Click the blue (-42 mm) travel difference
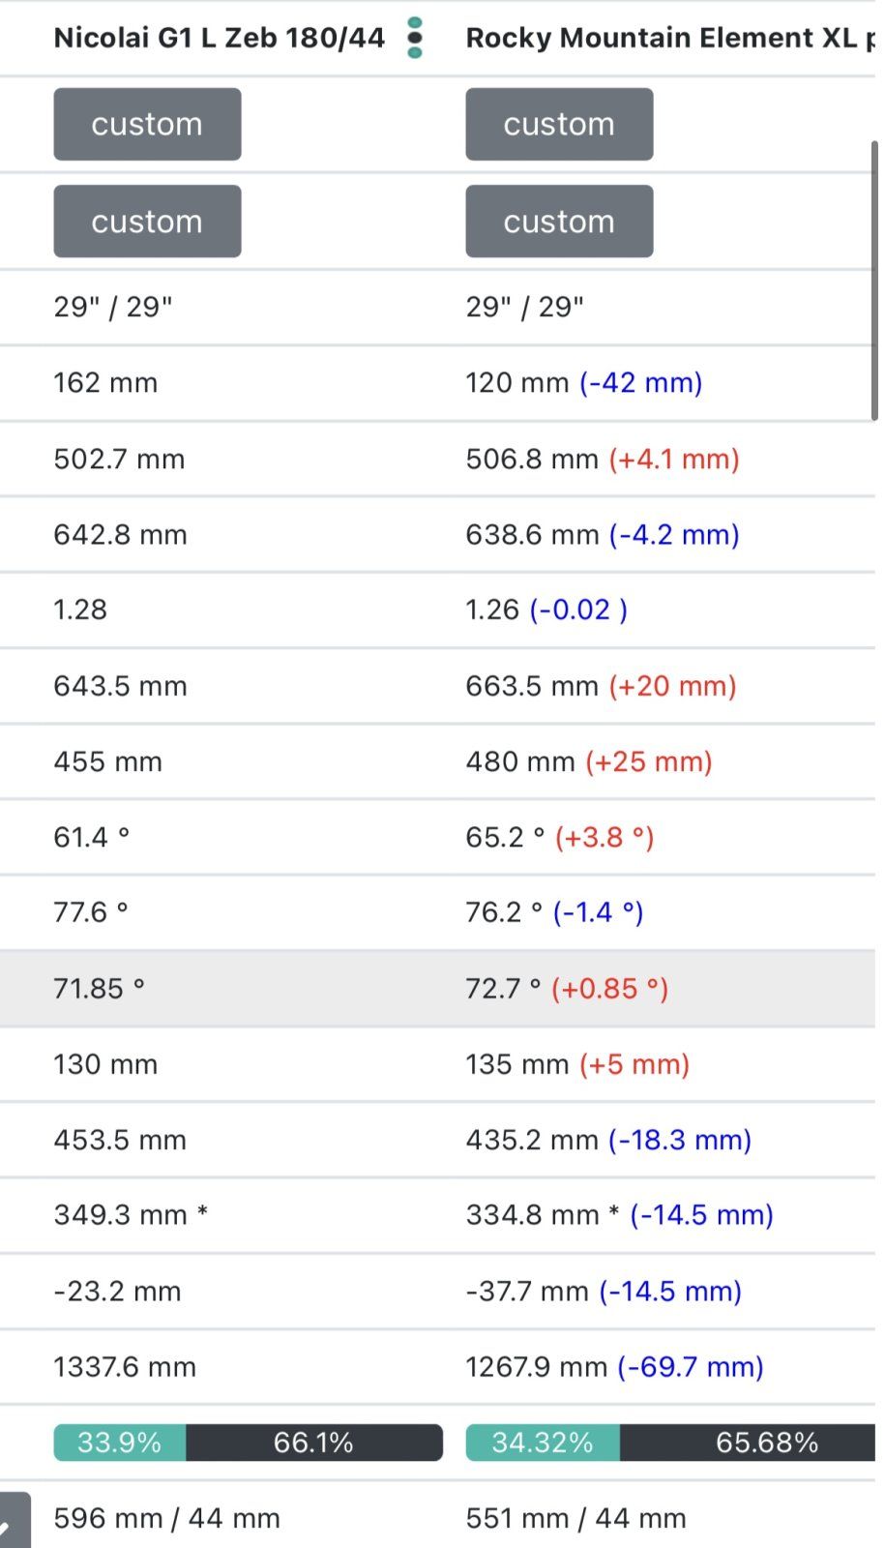 (x=640, y=383)
